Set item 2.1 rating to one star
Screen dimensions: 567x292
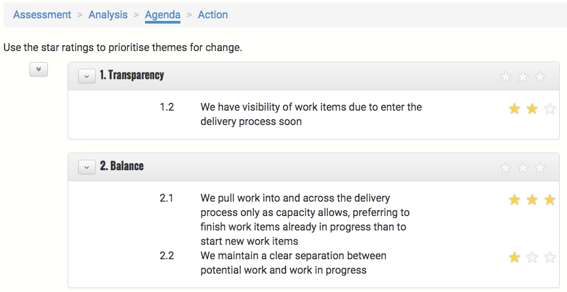514,200
